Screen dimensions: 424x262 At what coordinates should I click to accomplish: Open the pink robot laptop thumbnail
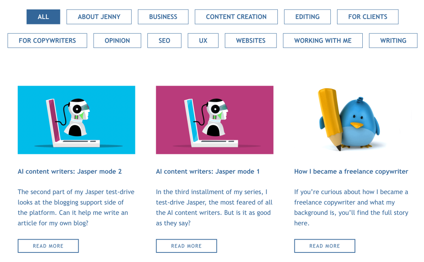[x=215, y=120]
